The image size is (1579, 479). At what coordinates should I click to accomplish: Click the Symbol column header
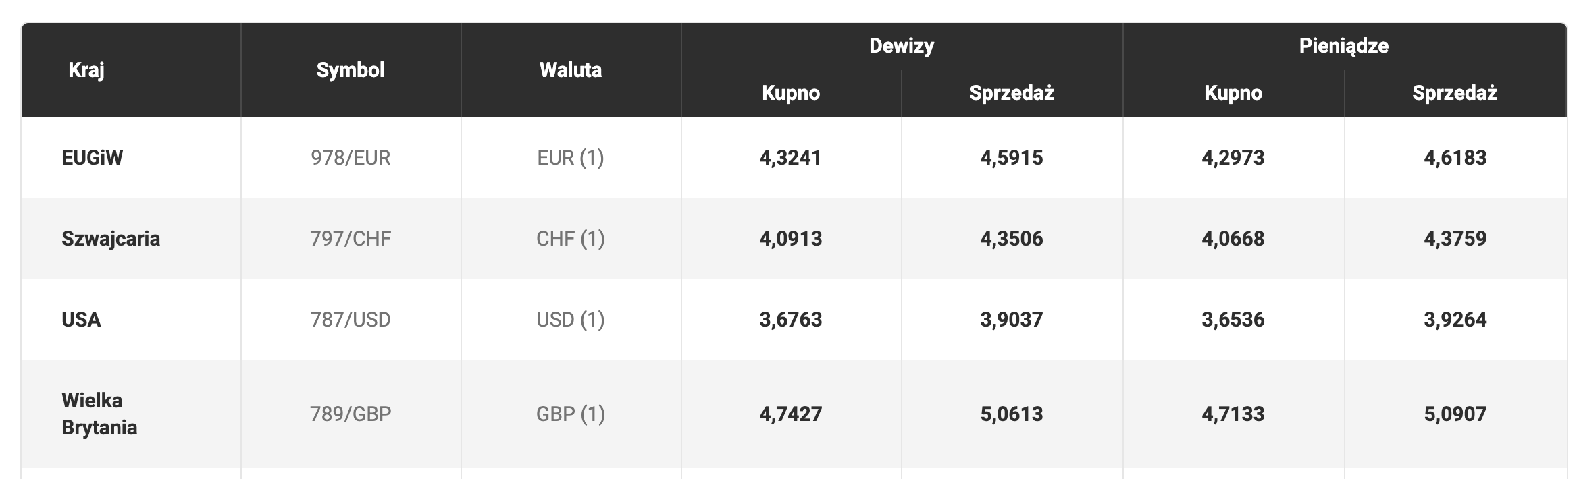click(351, 69)
